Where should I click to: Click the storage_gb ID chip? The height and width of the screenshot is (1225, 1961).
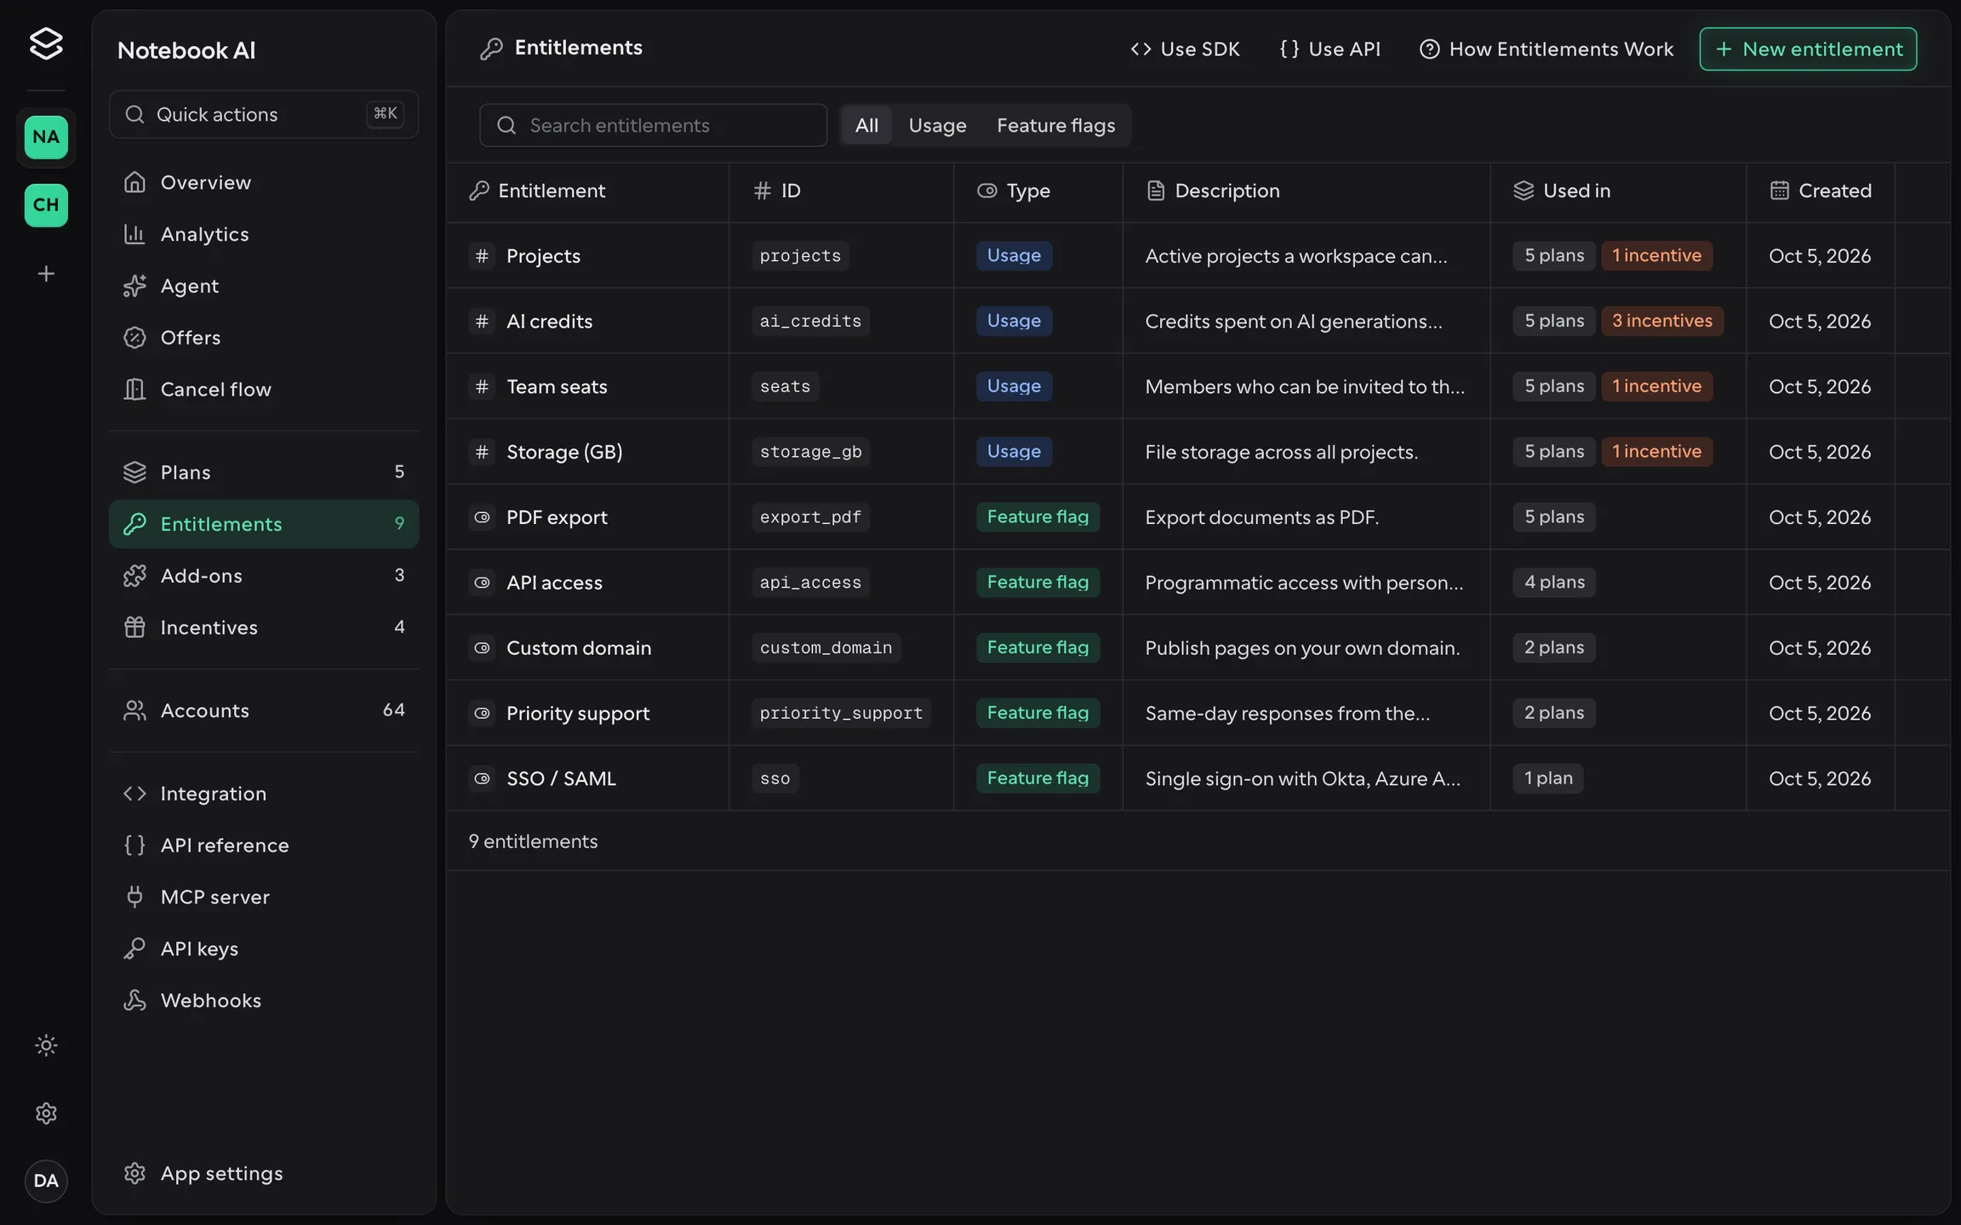pos(810,452)
